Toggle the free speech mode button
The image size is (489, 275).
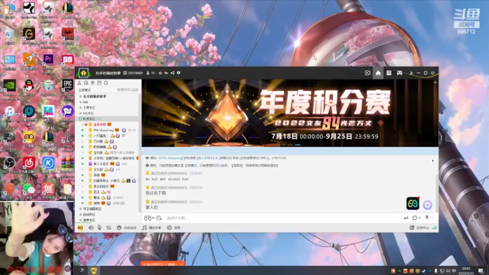point(127,228)
